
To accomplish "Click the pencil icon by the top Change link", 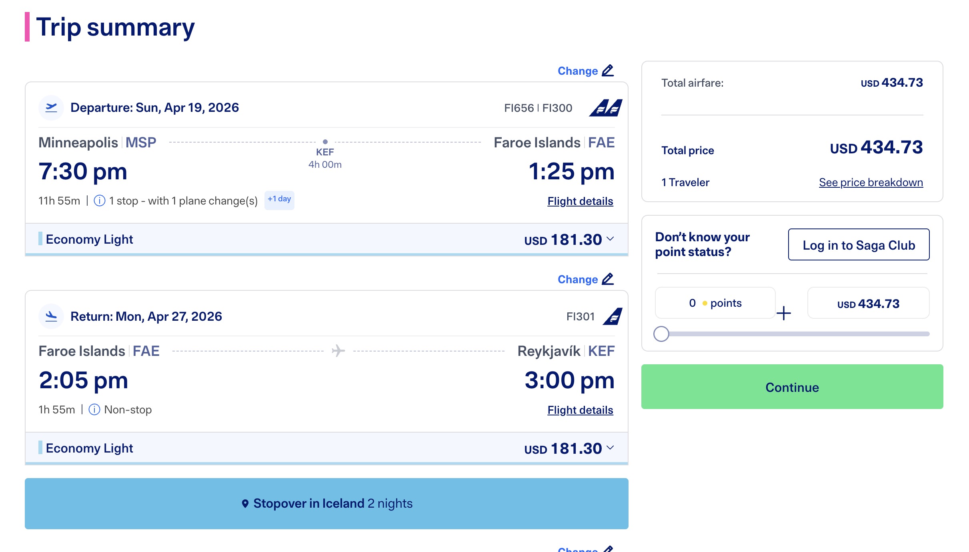I will click(607, 71).
